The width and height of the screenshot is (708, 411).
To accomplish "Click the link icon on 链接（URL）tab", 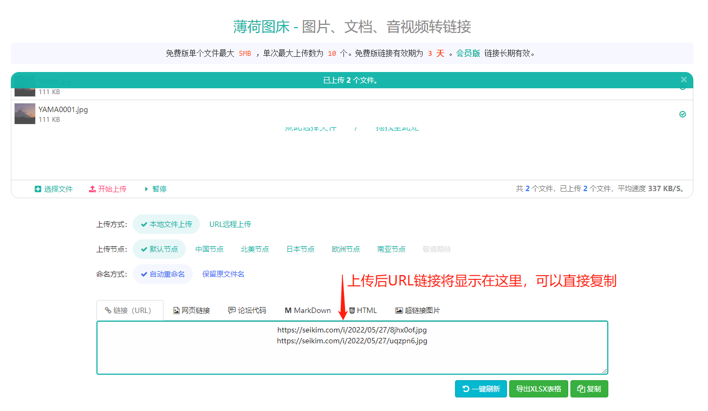I will pyautogui.click(x=108, y=310).
